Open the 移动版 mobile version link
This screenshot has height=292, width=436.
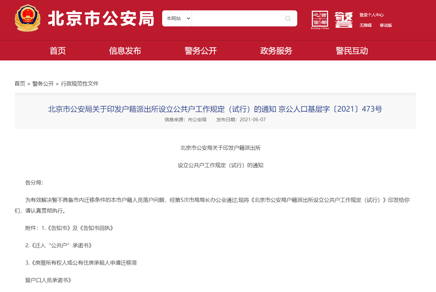pyautogui.click(x=386, y=25)
